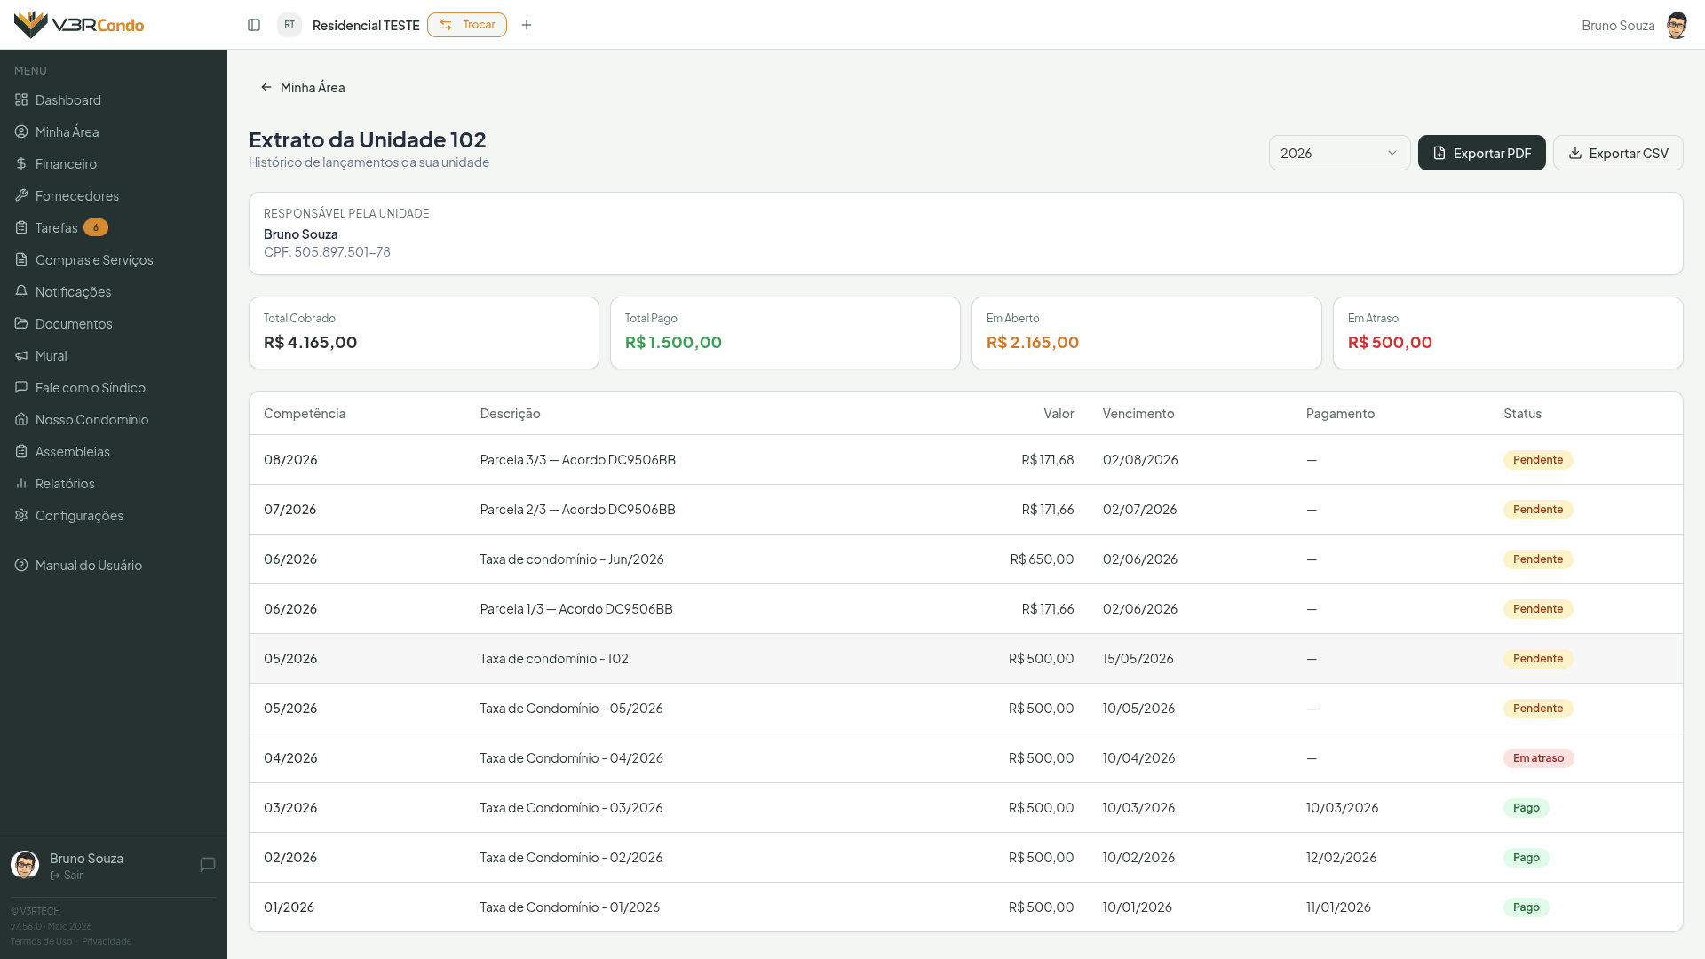The image size is (1705, 959).
Task: Select the row Parcela 3/3 — Acordo DC9506BB
Action: (x=966, y=459)
